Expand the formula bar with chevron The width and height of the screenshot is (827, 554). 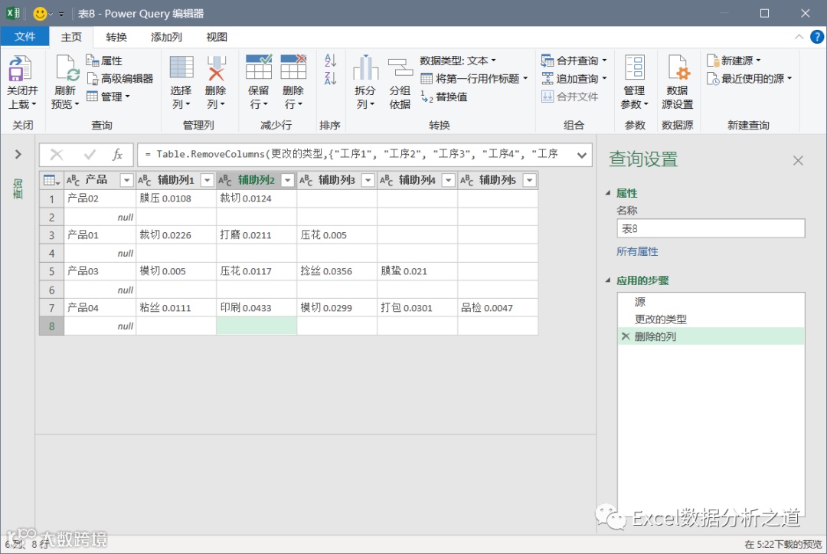click(581, 155)
